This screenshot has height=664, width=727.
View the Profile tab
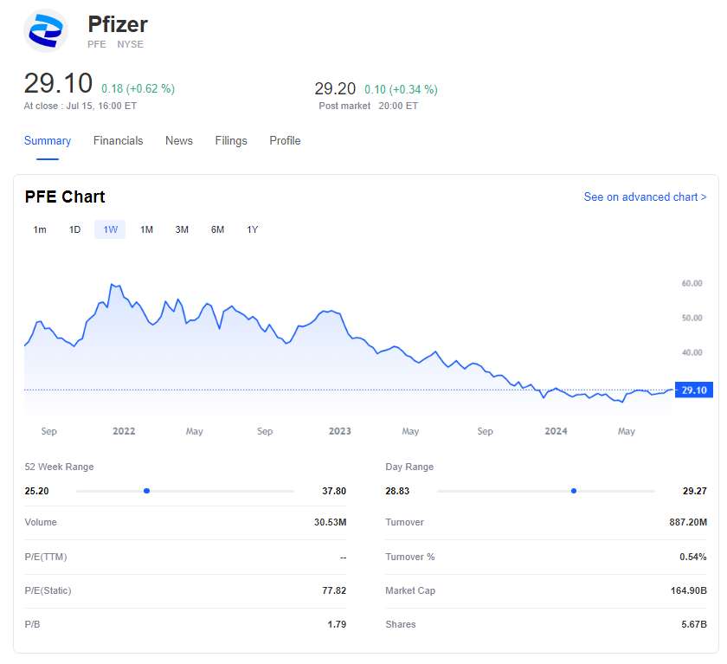click(x=285, y=140)
